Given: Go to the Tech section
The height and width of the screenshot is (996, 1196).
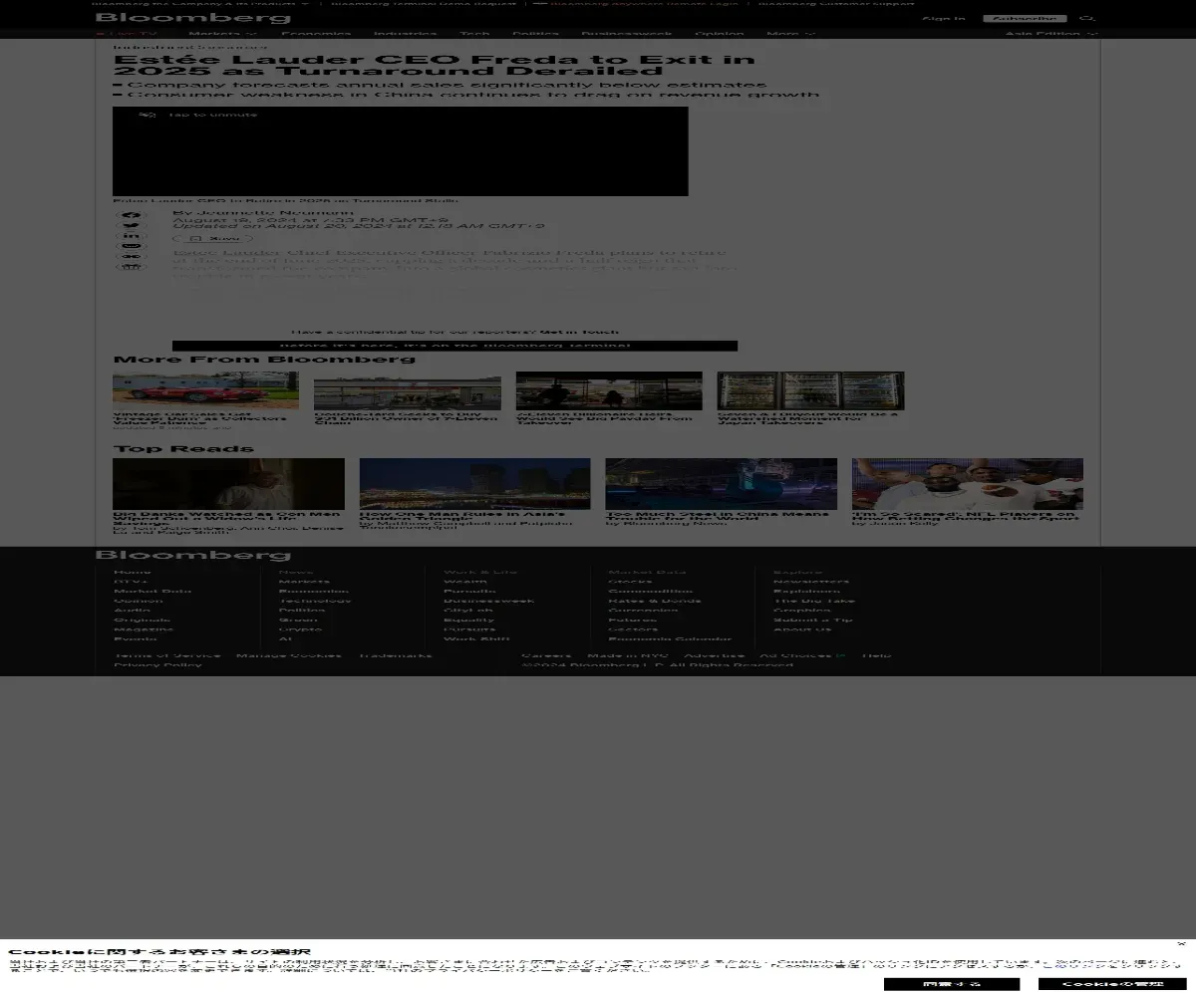Looking at the screenshot, I should pyautogui.click(x=474, y=34).
